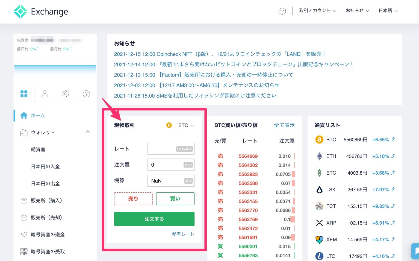Open the SMS phishing warning notice
419x261 pixels.
(195, 96)
